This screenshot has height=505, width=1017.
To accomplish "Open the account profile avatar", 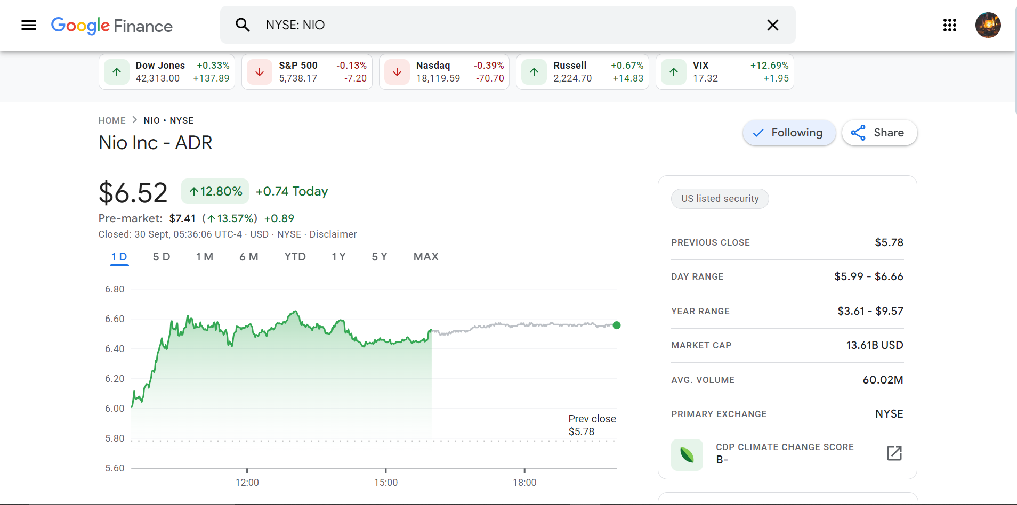I will coord(988,25).
